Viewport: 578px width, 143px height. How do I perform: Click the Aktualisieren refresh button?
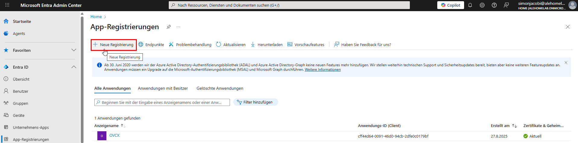[x=231, y=45]
